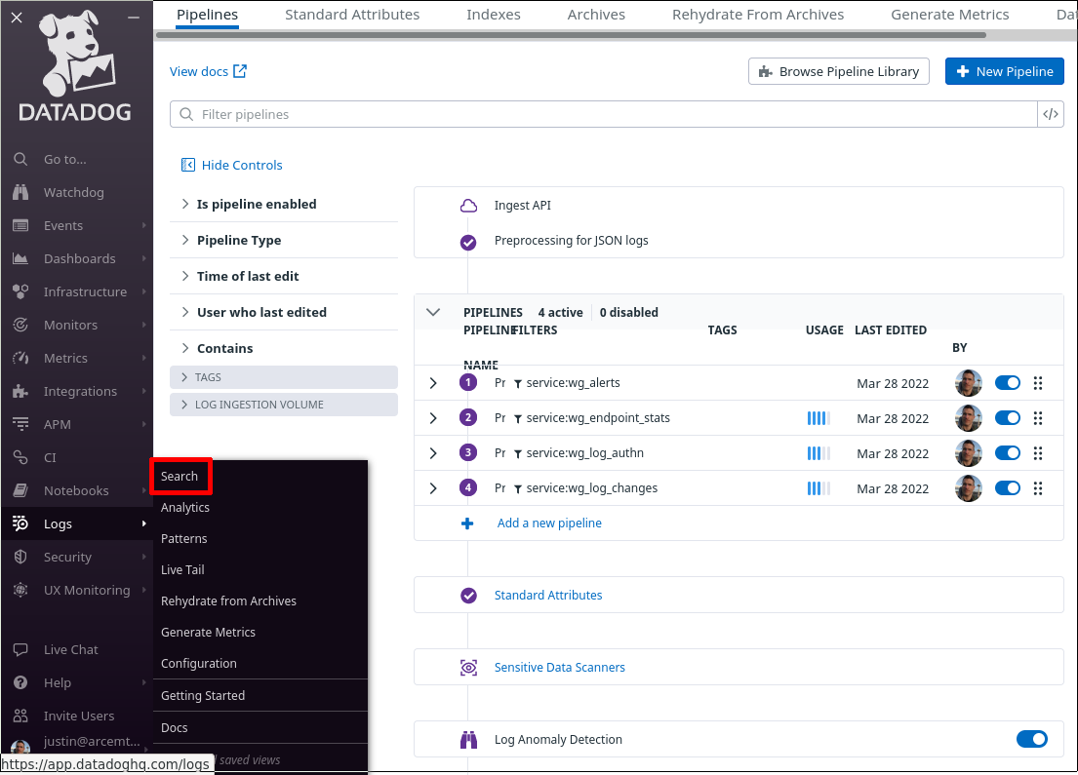The image size is (1078, 775).
Task: Click the APM sidebar icon
Action: click(20, 424)
